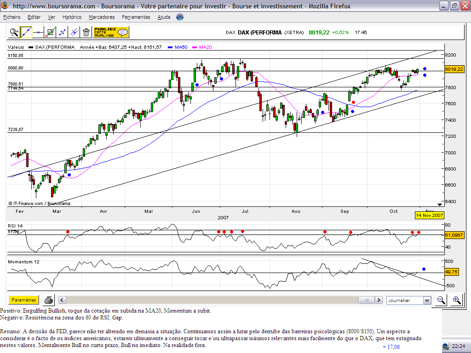This screenshot has height=353, width=471.
Task: Click the system tray icon beside clock
Action: pyautogui.click(x=445, y=346)
